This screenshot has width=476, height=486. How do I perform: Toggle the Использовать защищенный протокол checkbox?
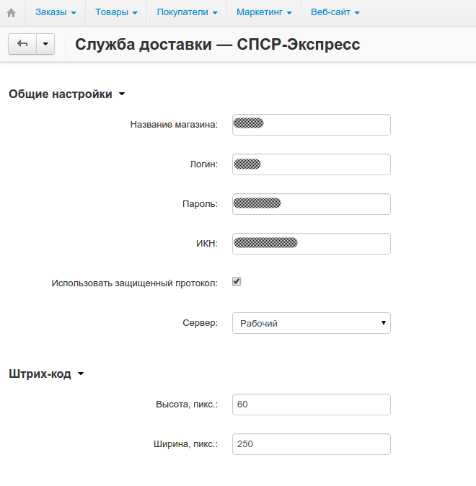pyautogui.click(x=237, y=282)
